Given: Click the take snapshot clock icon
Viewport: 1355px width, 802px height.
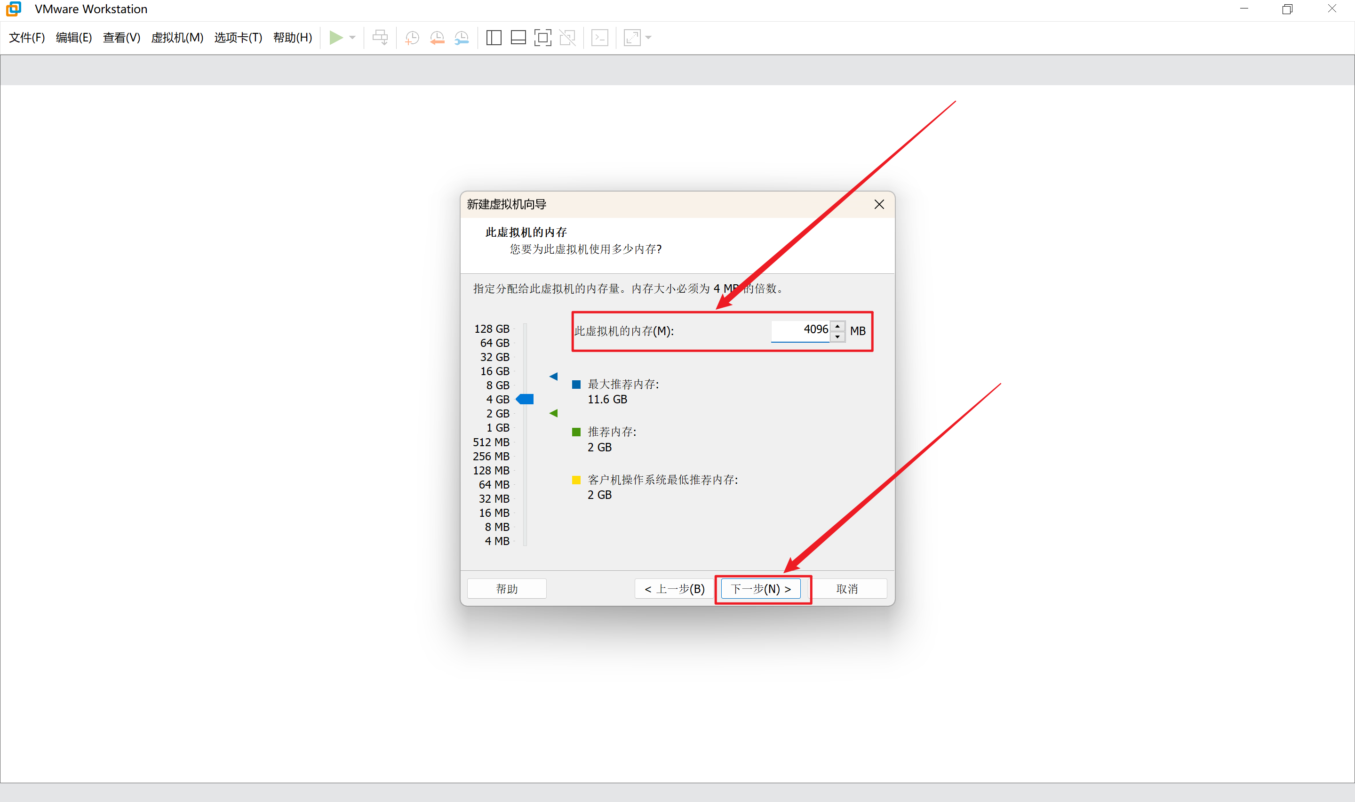Looking at the screenshot, I should click(412, 37).
